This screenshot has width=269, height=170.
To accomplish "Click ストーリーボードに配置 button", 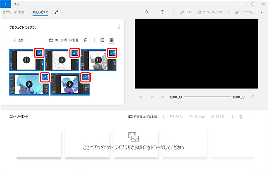I will tap(64, 40).
